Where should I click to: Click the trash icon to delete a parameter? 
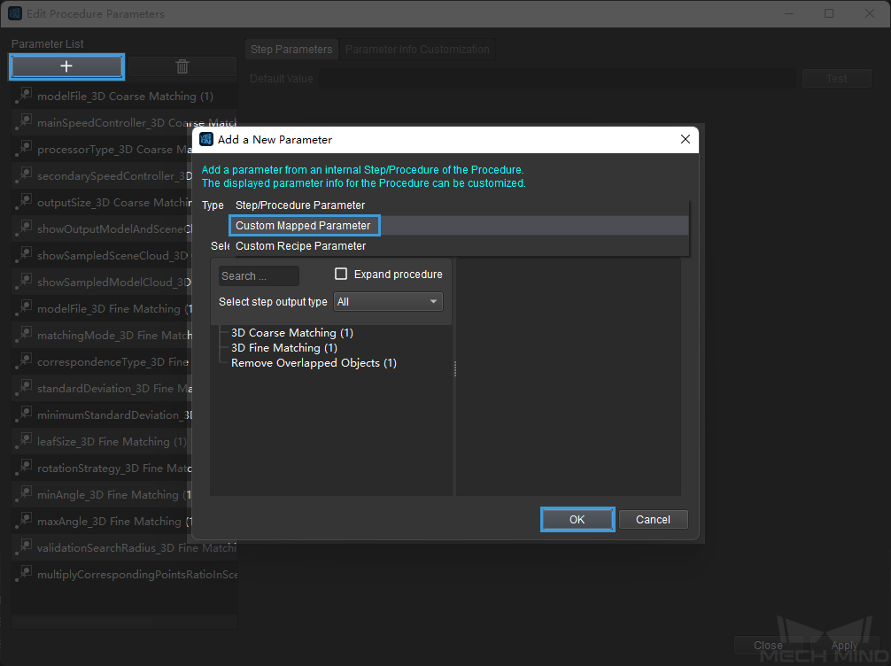[182, 66]
